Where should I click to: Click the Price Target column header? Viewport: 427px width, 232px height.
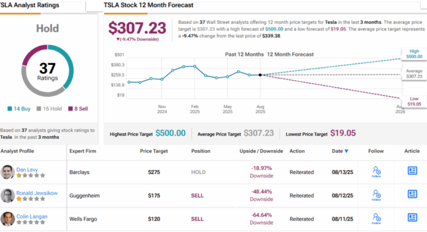point(154,151)
